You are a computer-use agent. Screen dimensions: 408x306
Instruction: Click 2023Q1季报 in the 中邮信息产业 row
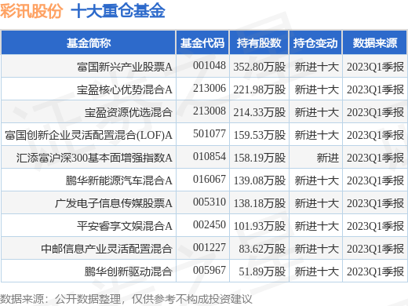point(375,249)
